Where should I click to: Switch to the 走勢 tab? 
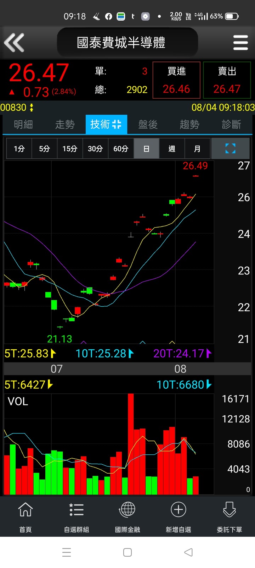(65, 124)
